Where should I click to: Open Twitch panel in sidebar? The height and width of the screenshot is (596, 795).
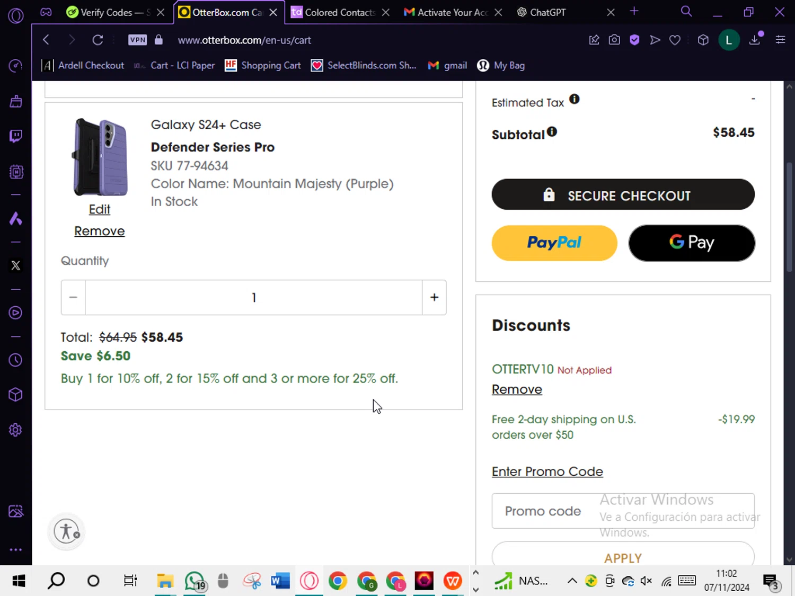click(x=16, y=136)
